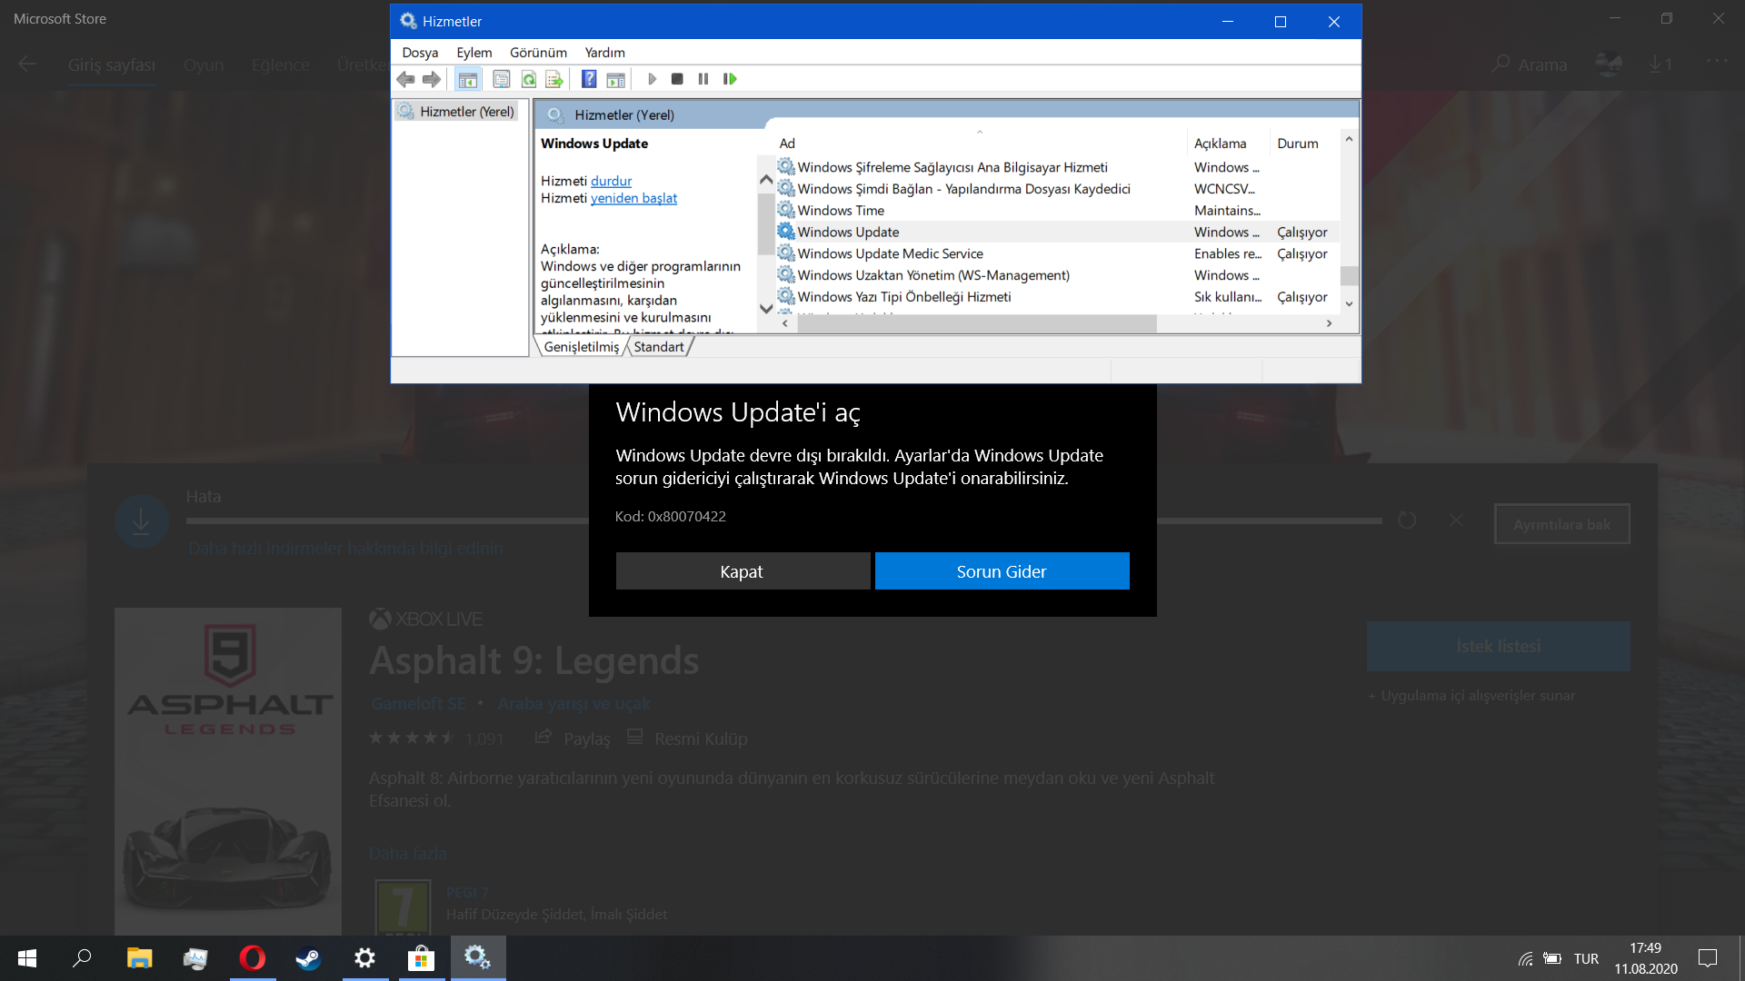Click the Microsoft Store taskbar icon
This screenshot has height=981, width=1745.
coord(421,958)
